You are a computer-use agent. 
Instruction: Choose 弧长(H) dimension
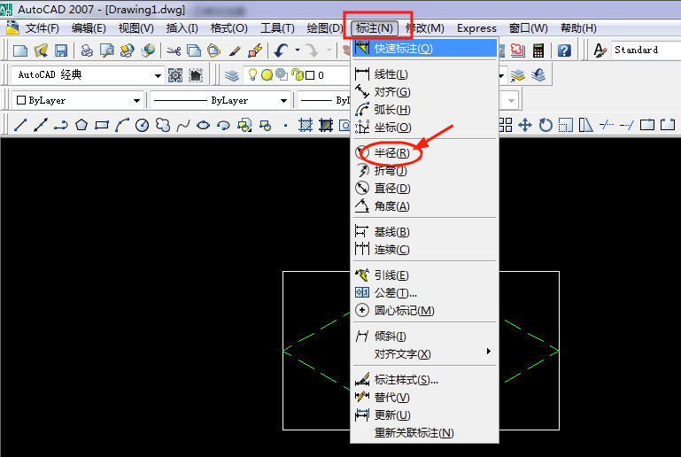point(424,110)
